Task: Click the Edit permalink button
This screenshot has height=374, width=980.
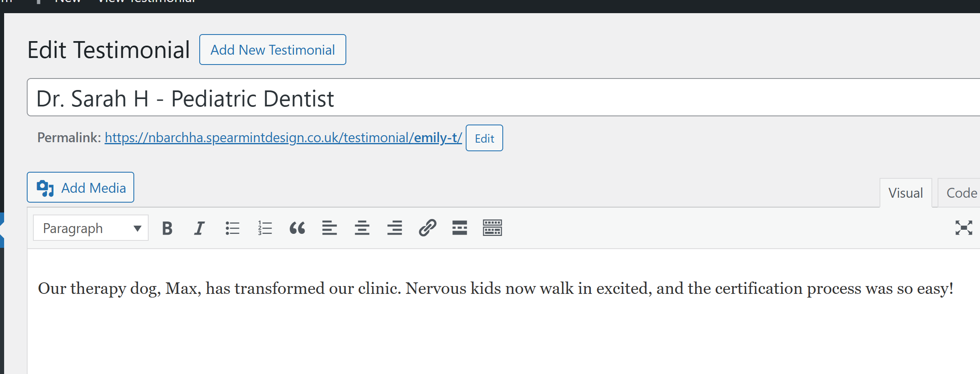Action: click(x=484, y=138)
